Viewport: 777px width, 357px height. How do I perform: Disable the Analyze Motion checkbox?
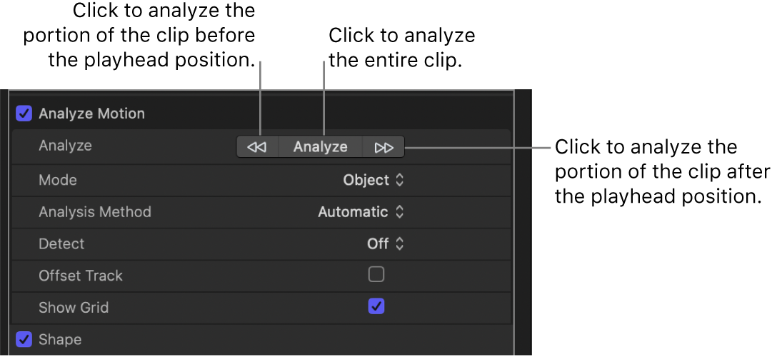[24, 114]
